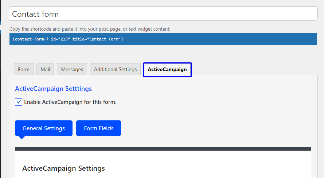Open the Form tab
This screenshot has height=178, width=324.
pos(24,69)
